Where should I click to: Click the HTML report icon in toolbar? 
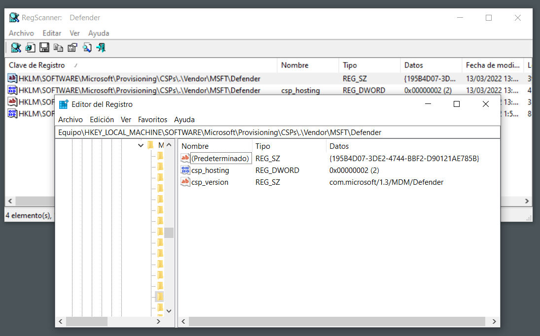[30, 48]
